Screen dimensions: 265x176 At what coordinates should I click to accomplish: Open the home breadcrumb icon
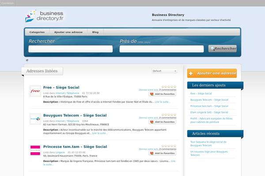27,60
